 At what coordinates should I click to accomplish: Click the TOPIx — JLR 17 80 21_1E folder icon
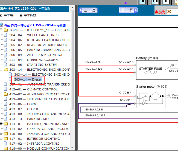click(6, 30)
